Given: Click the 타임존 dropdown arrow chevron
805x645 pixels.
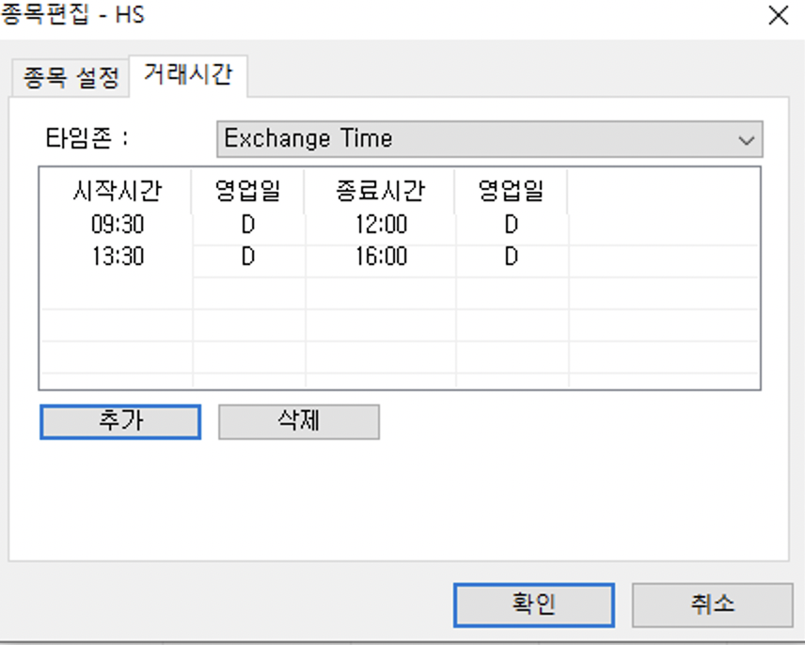Looking at the screenshot, I should (x=747, y=140).
